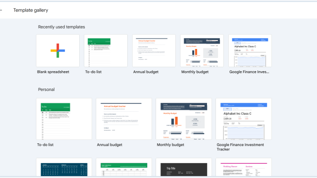
Task: Select the Personal section Annual budget thumbnail
Action: pos(124,119)
